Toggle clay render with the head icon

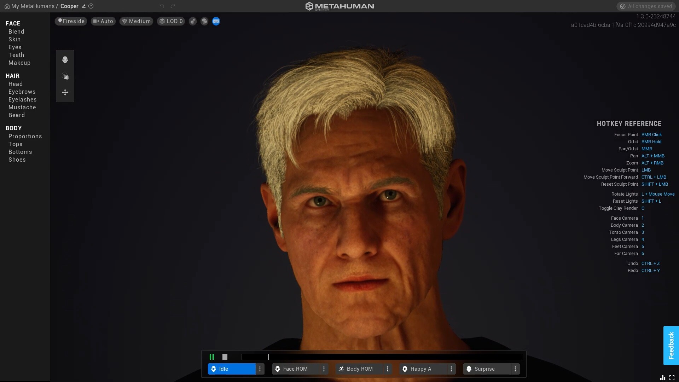tap(204, 21)
